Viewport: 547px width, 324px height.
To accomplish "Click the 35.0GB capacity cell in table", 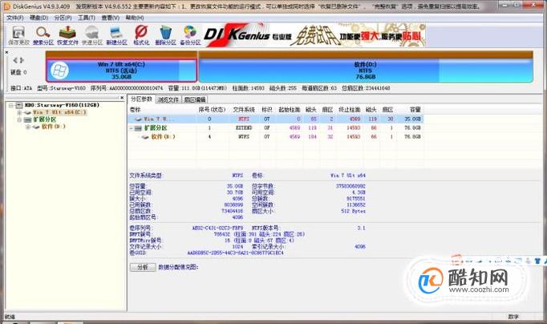I will coord(412,119).
